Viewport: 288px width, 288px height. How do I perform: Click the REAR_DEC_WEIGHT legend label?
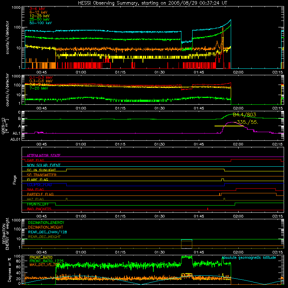click(44, 237)
